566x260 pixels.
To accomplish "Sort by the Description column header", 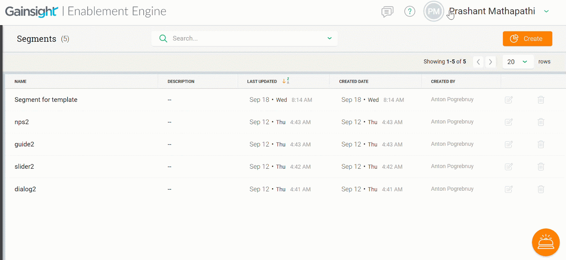I will tap(181, 81).
